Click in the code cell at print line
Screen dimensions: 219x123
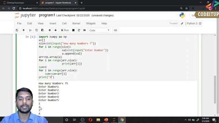click(x=47, y=77)
